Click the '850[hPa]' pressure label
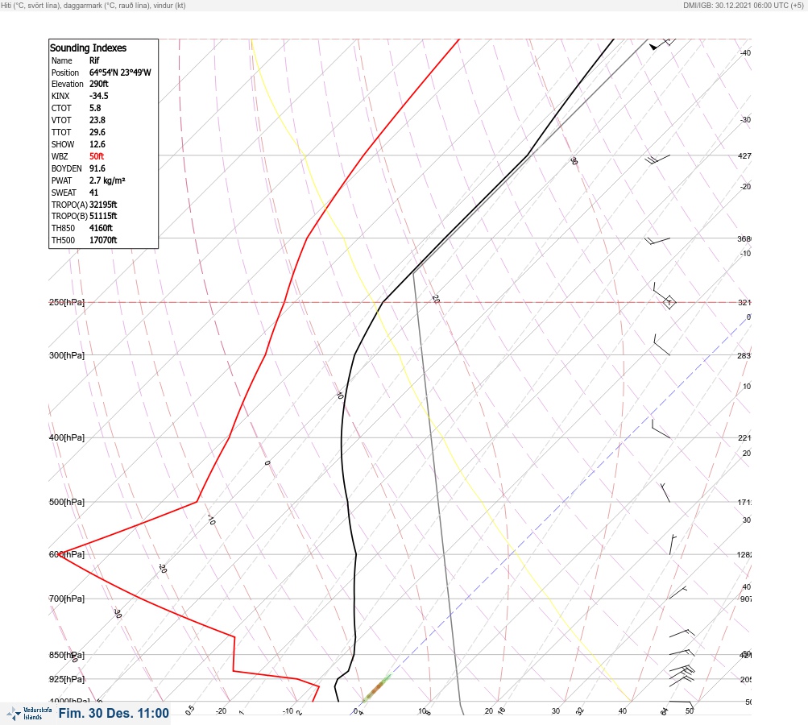The image size is (808, 725). [67, 656]
